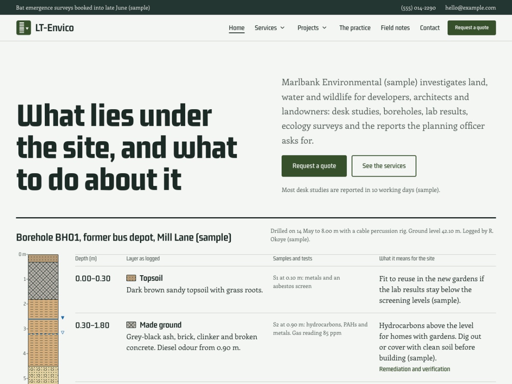512x384 pixels.
Task: Click the hero Request a quote button
Action: (314, 166)
